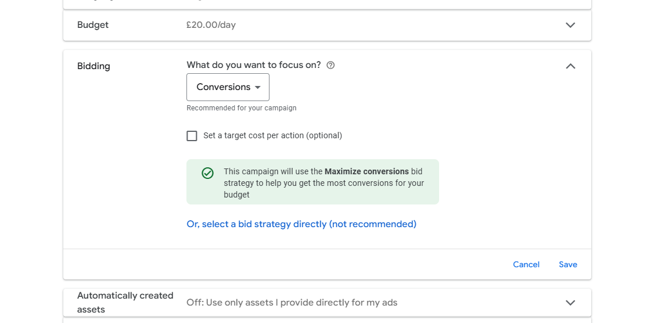The height and width of the screenshot is (323, 654).
Task: Click the small arrow in the Conversions box
Action: [x=257, y=87]
